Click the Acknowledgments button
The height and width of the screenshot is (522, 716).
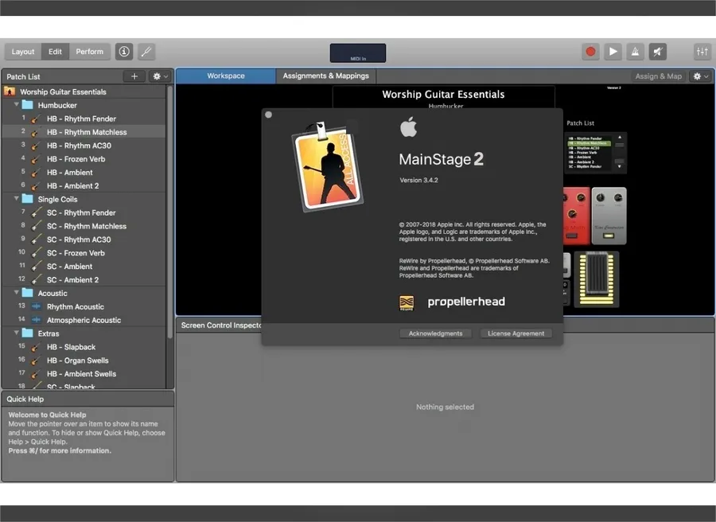pyautogui.click(x=436, y=333)
